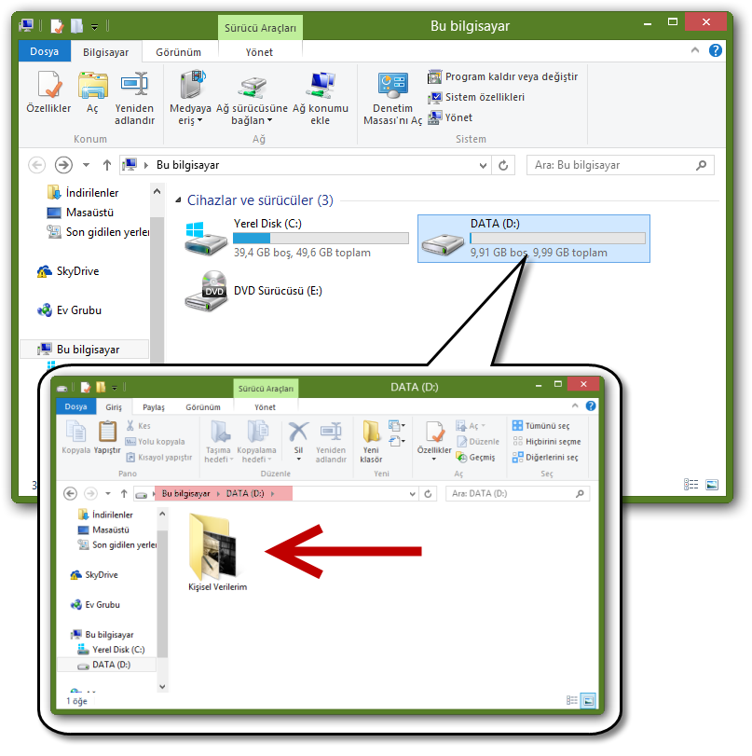Click Geçmiş in DATA (D:) ribbon
The height and width of the screenshot is (756, 752).
(476, 458)
